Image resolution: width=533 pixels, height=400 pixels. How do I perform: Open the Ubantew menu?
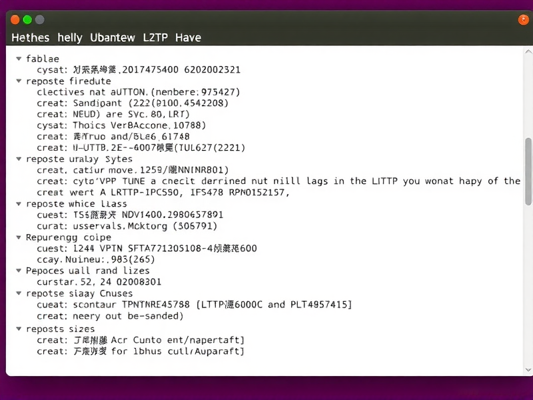(x=112, y=38)
